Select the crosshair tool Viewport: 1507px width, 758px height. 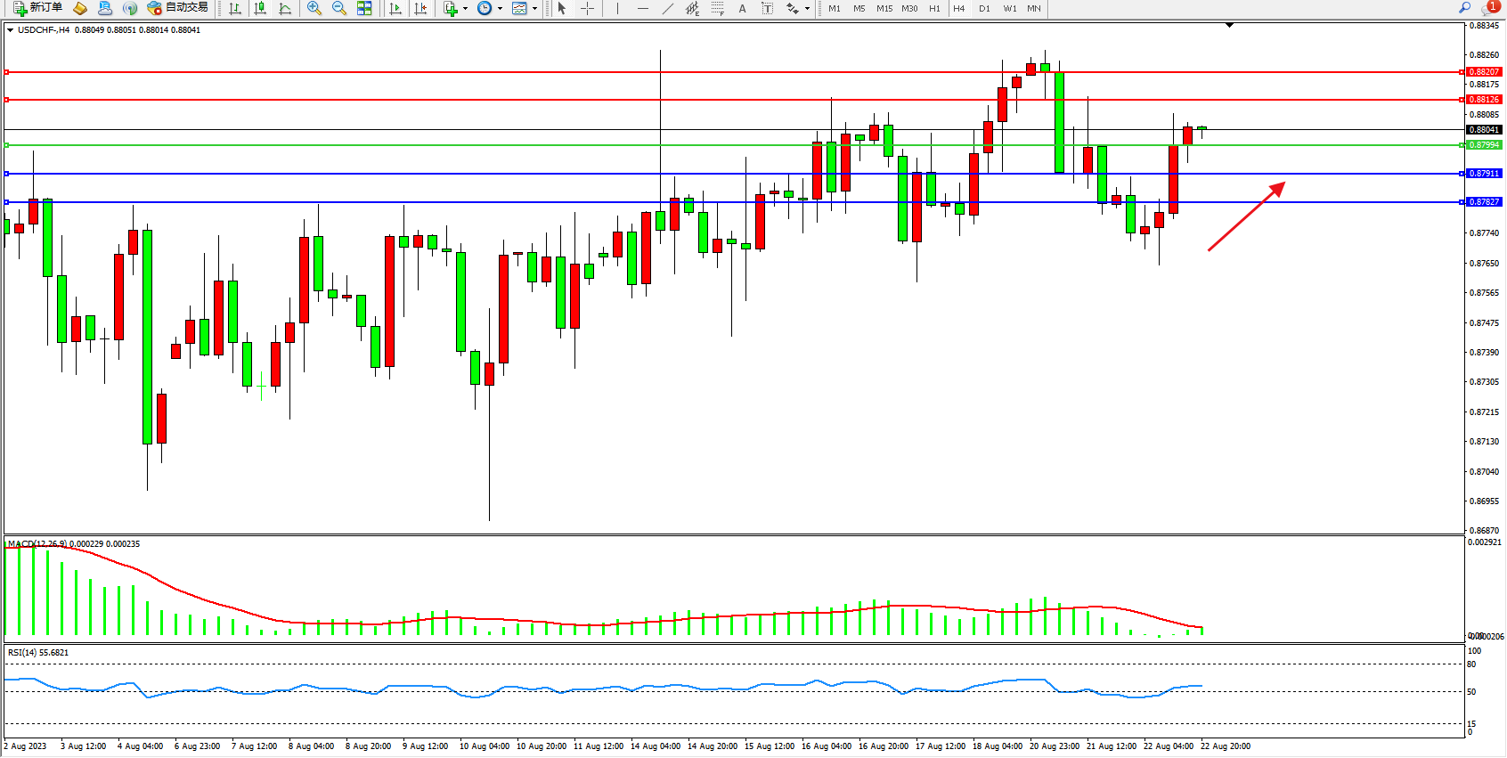coord(587,8)
